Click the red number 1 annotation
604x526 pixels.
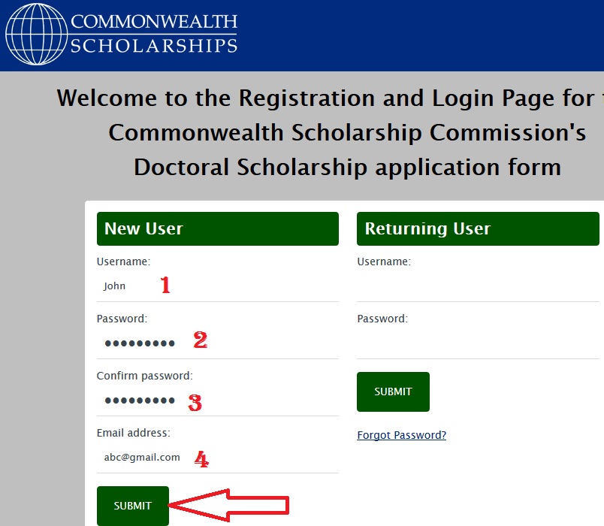click(165, 285)
